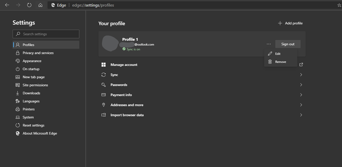Open the Manage account link text
Screen dimensions: 342x167
point(124,65)
